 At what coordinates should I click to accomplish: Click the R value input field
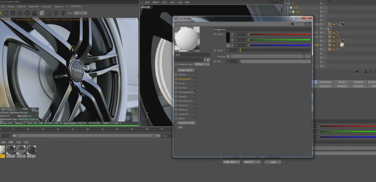click(241, 35)
